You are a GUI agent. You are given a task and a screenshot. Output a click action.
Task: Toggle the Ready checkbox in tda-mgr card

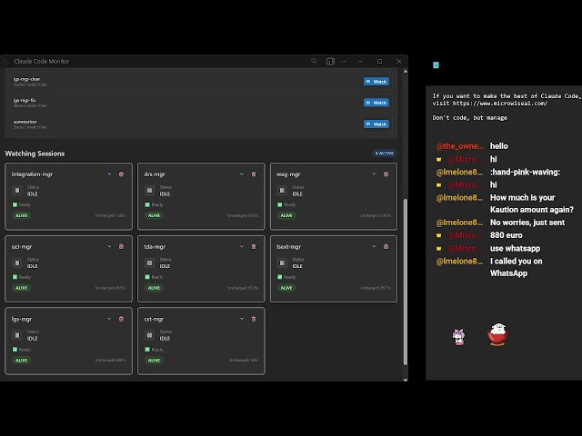click(x=147, y=277)
